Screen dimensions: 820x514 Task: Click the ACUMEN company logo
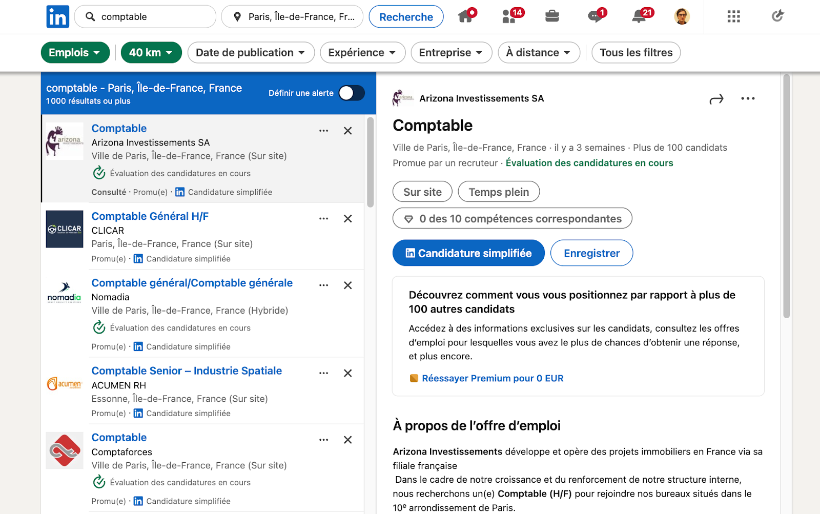coord(65,383)
